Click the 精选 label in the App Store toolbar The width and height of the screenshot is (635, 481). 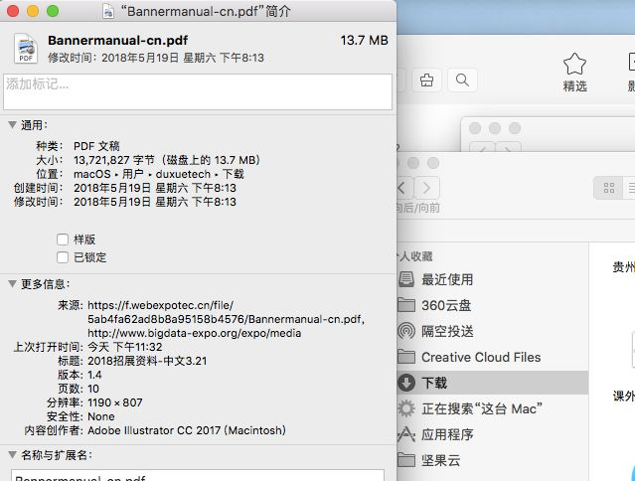coord(574,86)
